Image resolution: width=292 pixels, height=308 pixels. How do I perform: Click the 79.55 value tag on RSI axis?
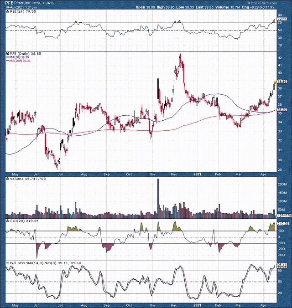tap(282, 19)
